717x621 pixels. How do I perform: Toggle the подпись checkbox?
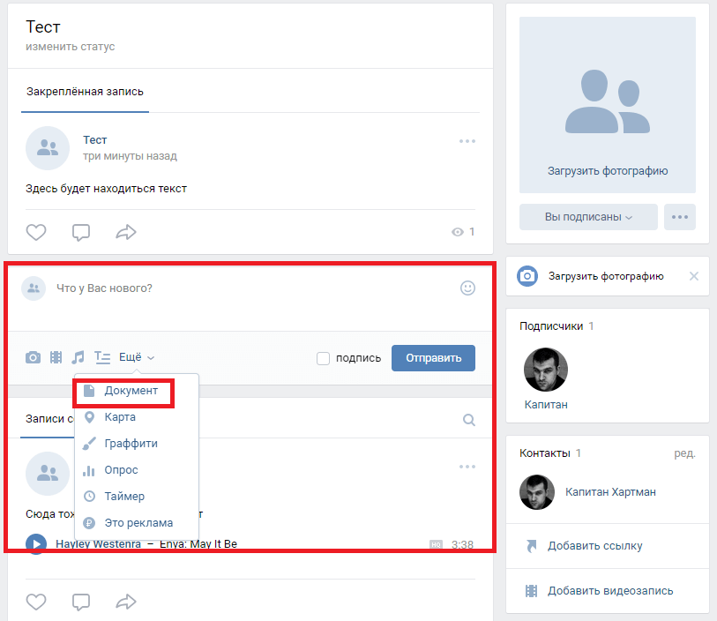click(324, 358)
